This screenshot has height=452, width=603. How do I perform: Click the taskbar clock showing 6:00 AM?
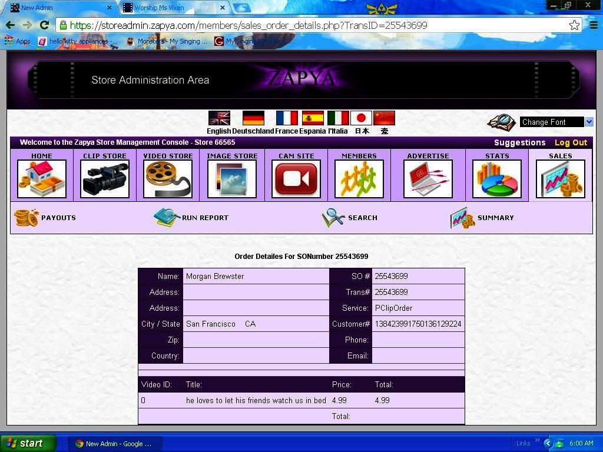(x=581, y=443)
